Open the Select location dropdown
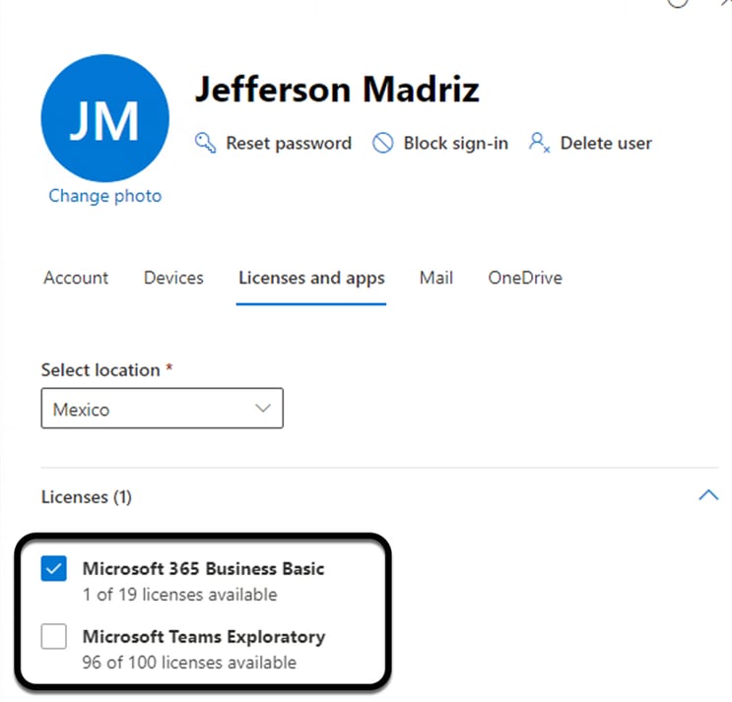The height and width of the screenshot is (702, 732). click(162, 409)
